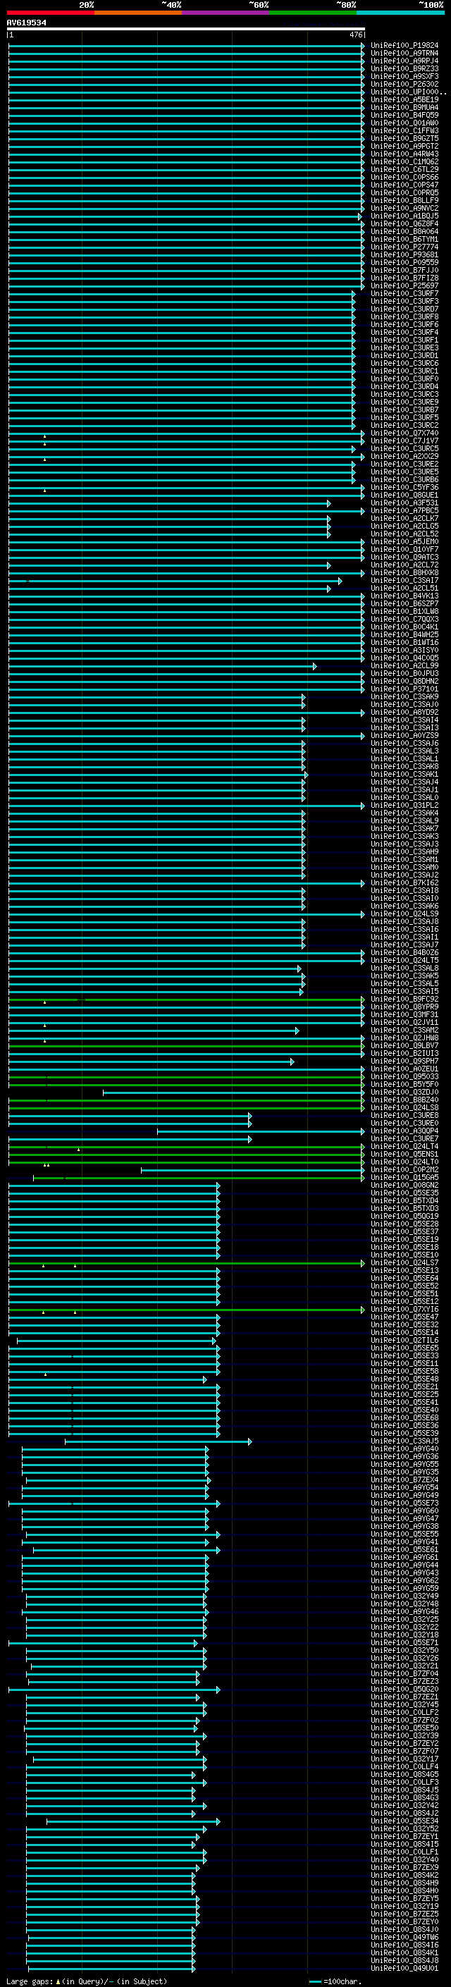Screen dimensions: 451x1987
Task: Open the UniRef100_A9TRN4 hit label
Action: (404, 54)
